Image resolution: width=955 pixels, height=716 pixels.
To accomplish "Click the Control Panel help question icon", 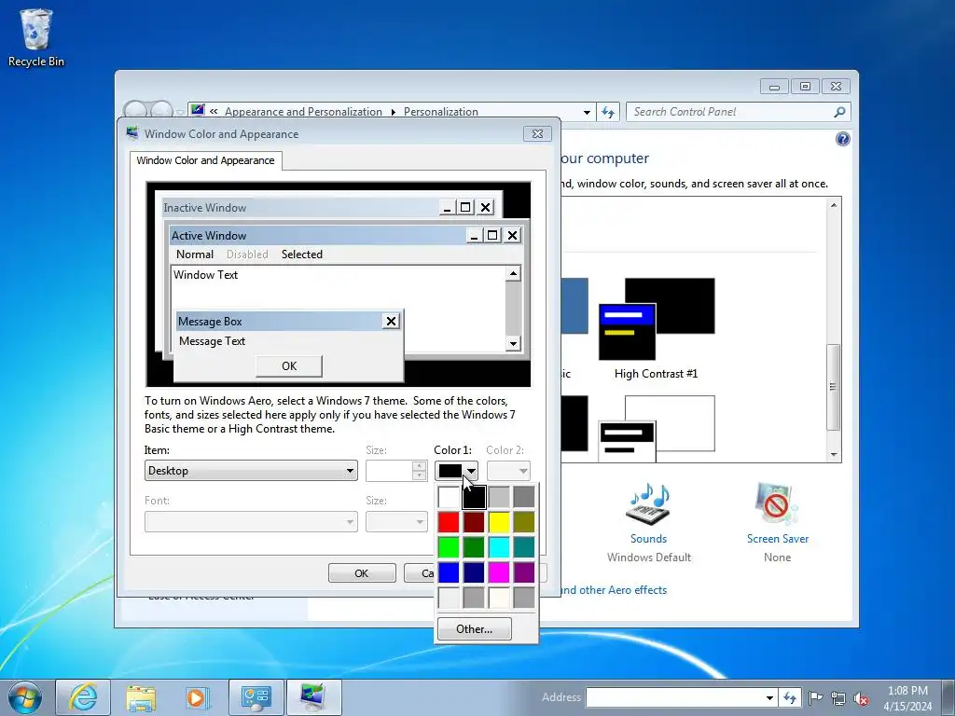I will (x=842, y=140).
